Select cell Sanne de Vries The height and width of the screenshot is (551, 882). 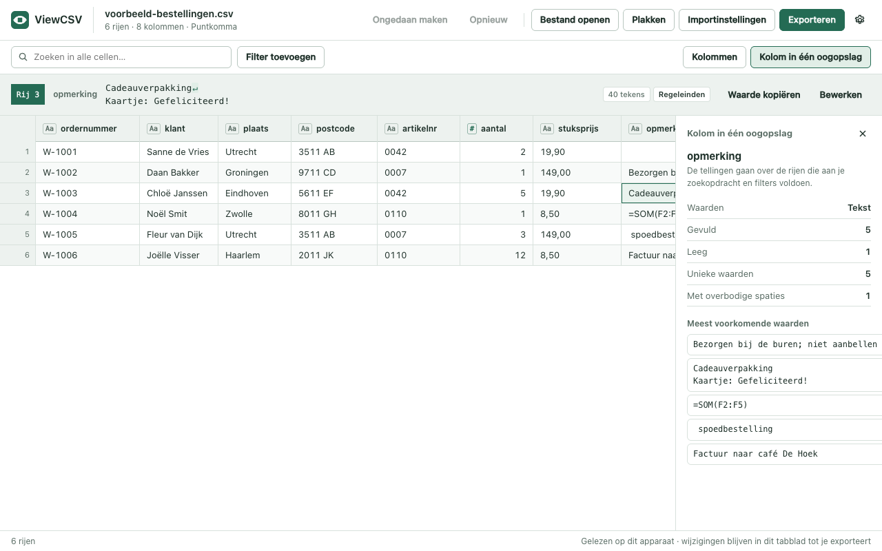click(179, 152)
